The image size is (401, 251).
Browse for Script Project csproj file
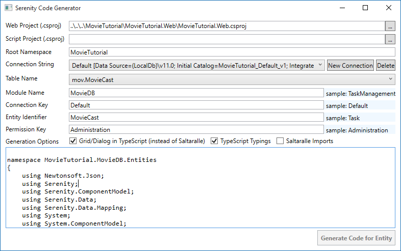click(x=390, y=39)
